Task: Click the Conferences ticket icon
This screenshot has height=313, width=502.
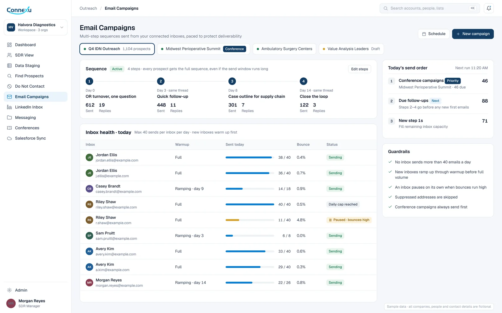Action: (9, 128)
